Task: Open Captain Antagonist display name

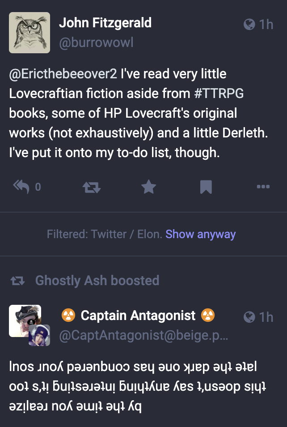Action: point(138,316)
